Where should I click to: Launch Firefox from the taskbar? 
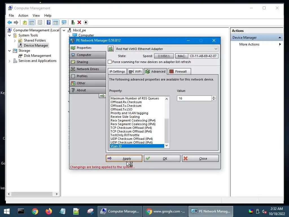49,211
